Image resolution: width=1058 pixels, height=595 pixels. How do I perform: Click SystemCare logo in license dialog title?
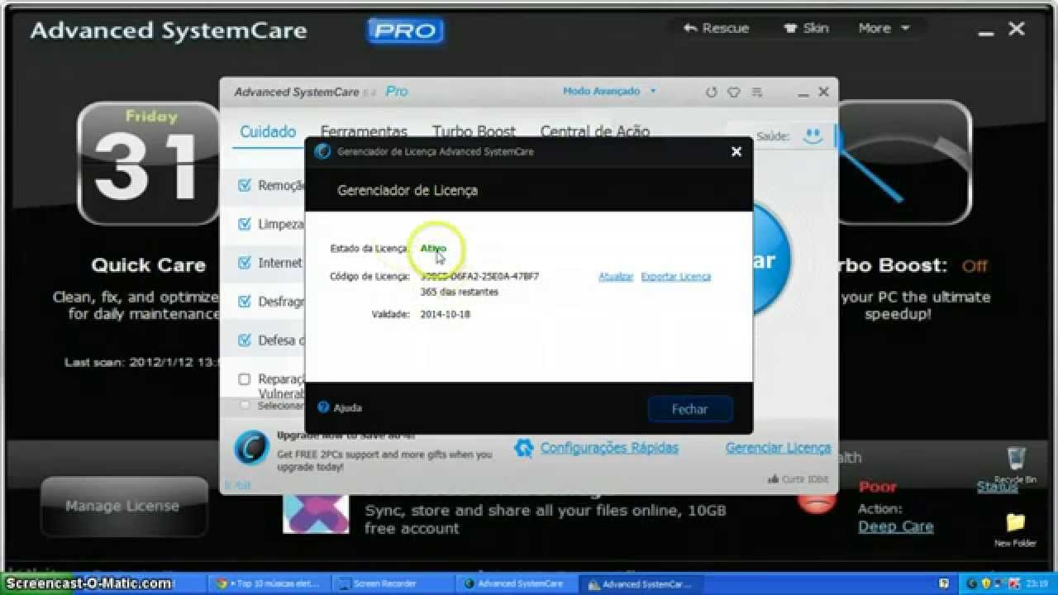[x=322, y=151]
